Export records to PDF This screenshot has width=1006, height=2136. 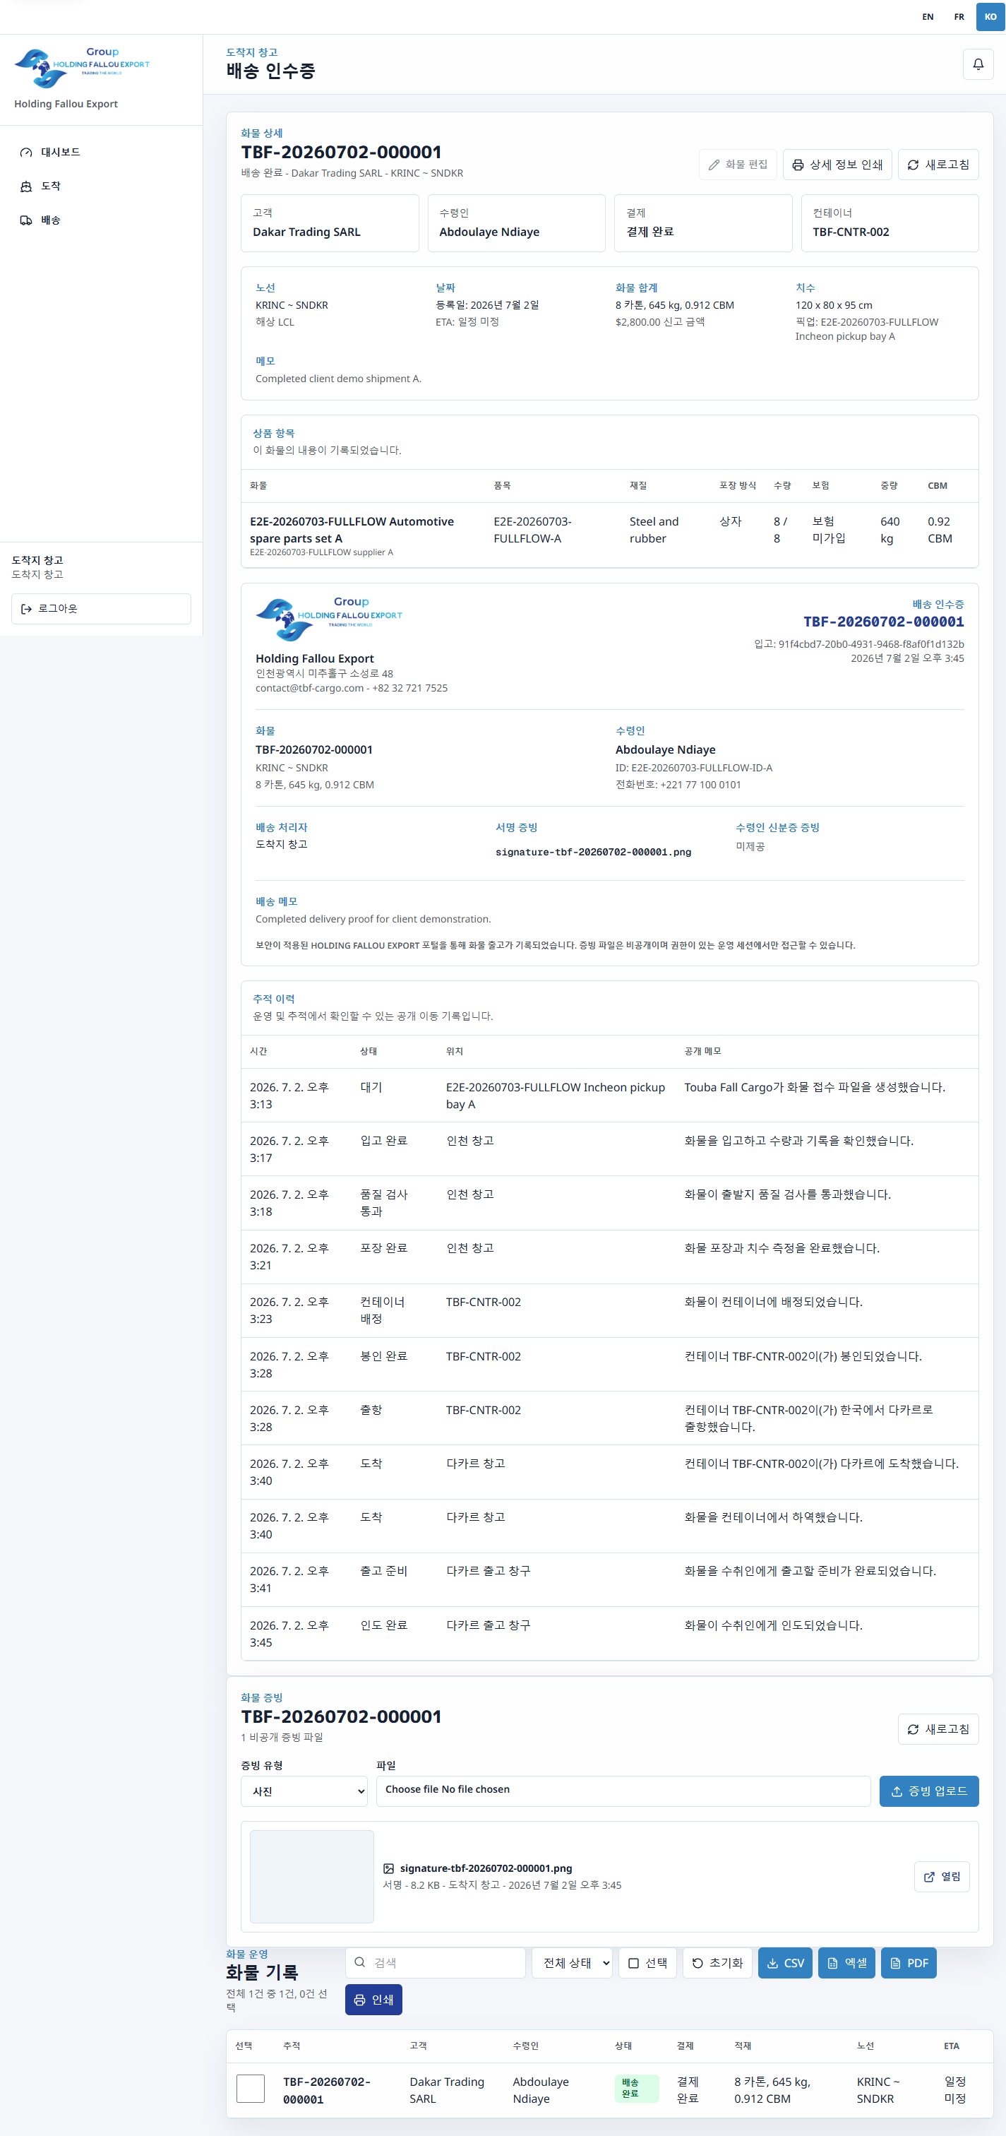tap(908, 1963)
